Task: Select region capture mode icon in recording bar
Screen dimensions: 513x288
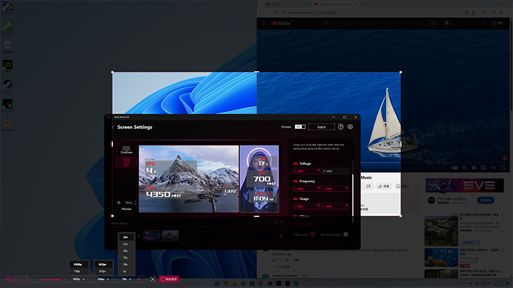Action: 25,279
